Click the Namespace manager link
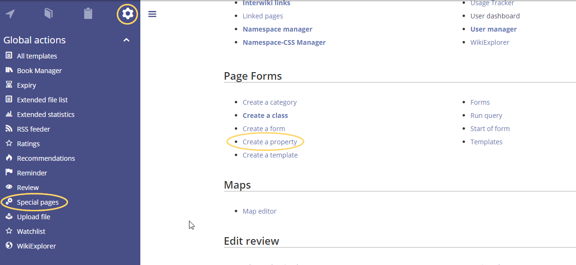 277,29
